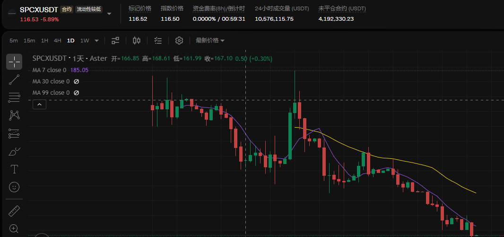Screen dimensions: 504x237
Task: Select the crosshair cursor tool
Action: click(14, 62)
